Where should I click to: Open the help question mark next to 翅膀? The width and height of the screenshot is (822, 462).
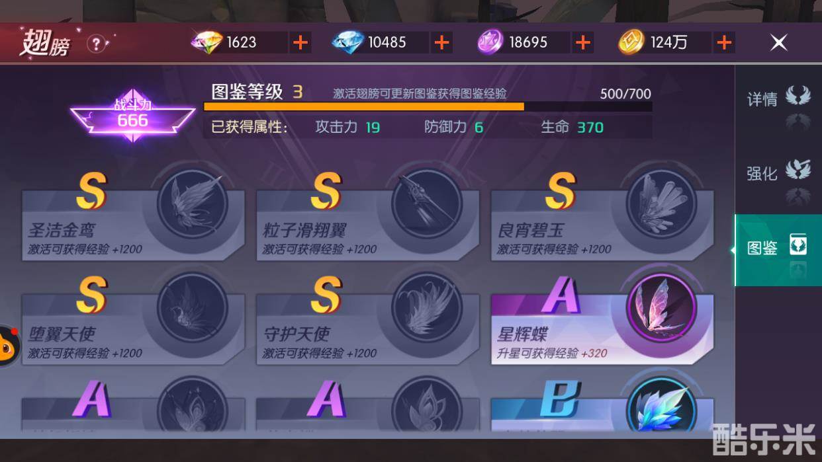pos(97,44)
